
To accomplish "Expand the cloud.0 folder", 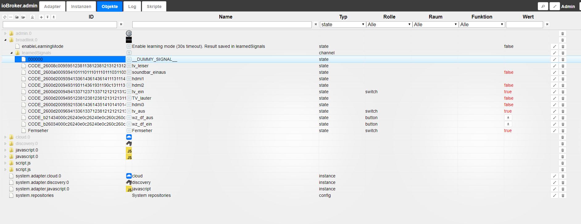I will [x=5, y=137].
